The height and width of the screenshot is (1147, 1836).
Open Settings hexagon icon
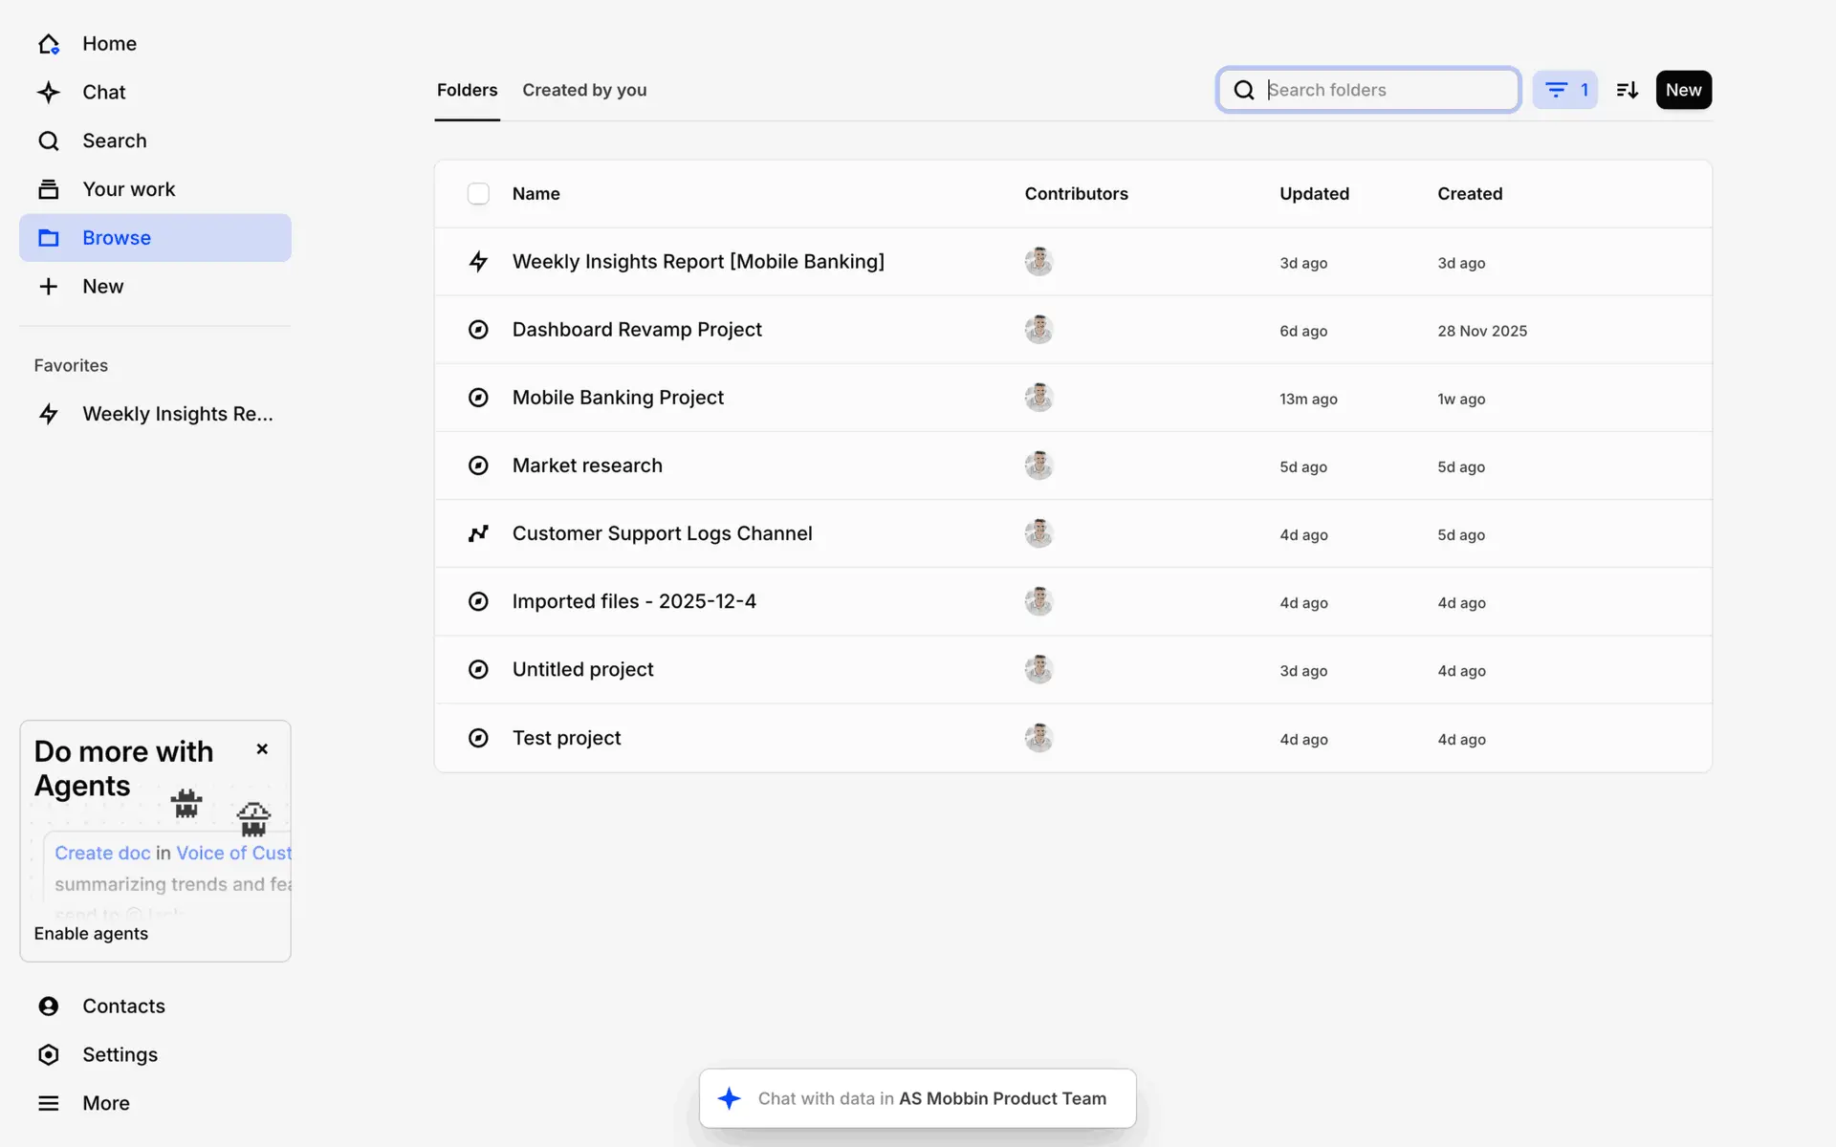[x=49, y=1054]
